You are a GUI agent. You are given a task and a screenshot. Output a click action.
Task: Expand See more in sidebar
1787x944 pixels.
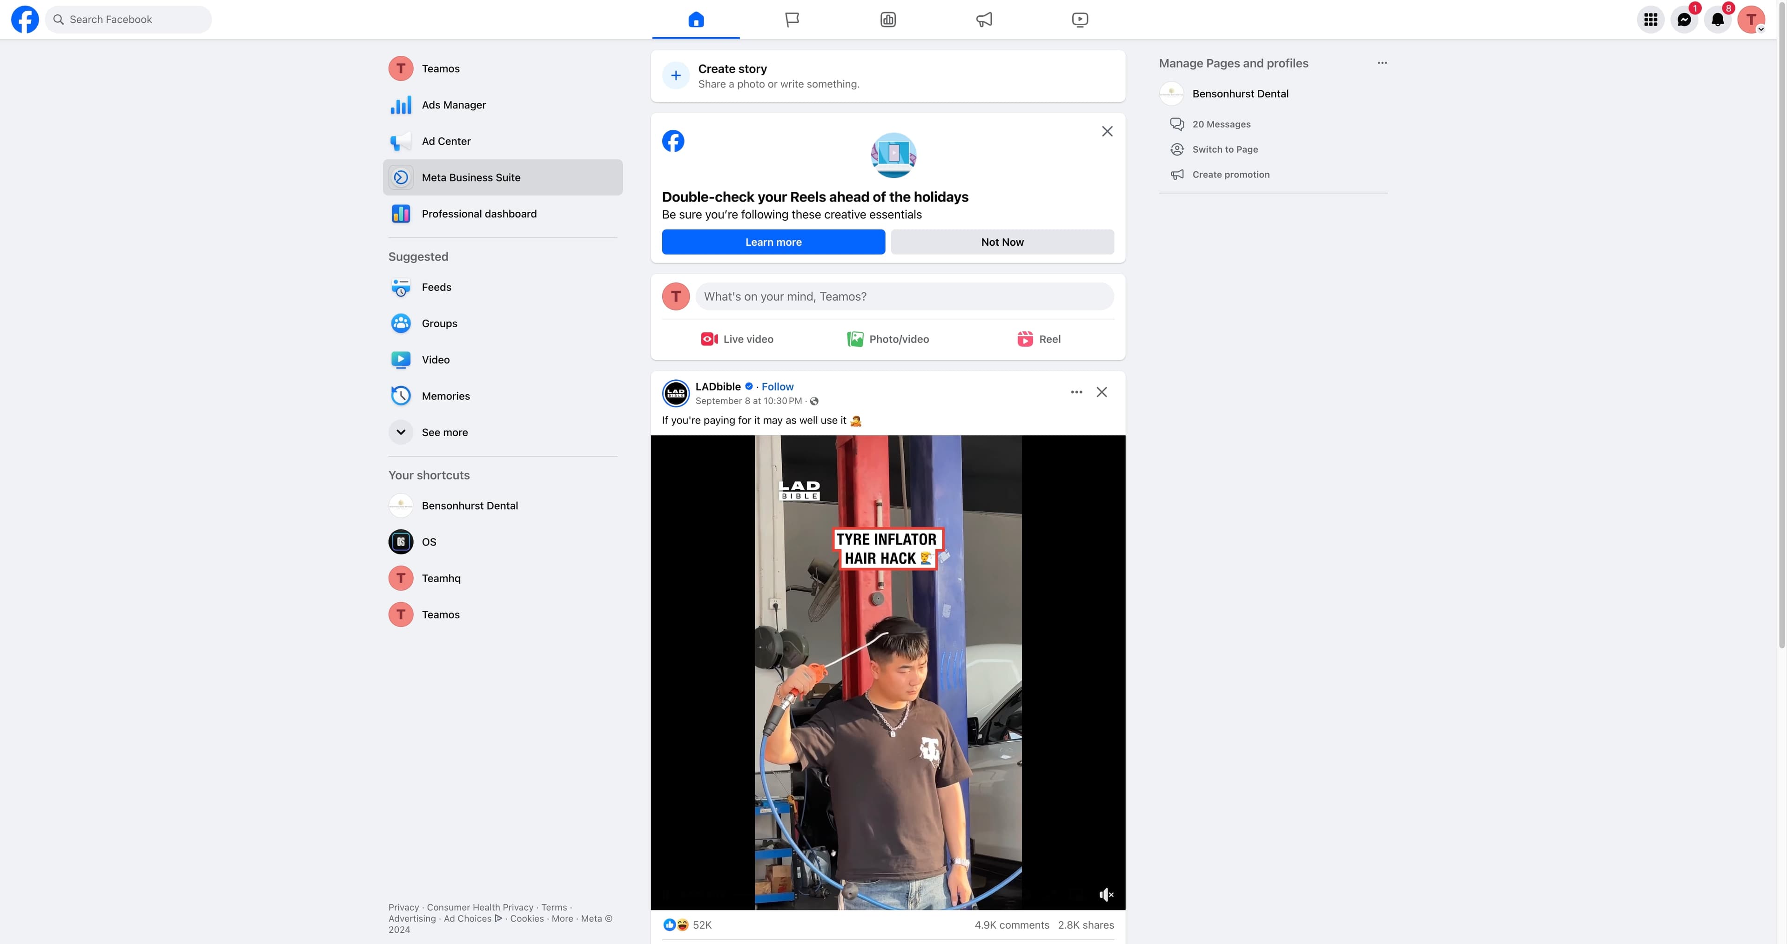tap(502, 432)
